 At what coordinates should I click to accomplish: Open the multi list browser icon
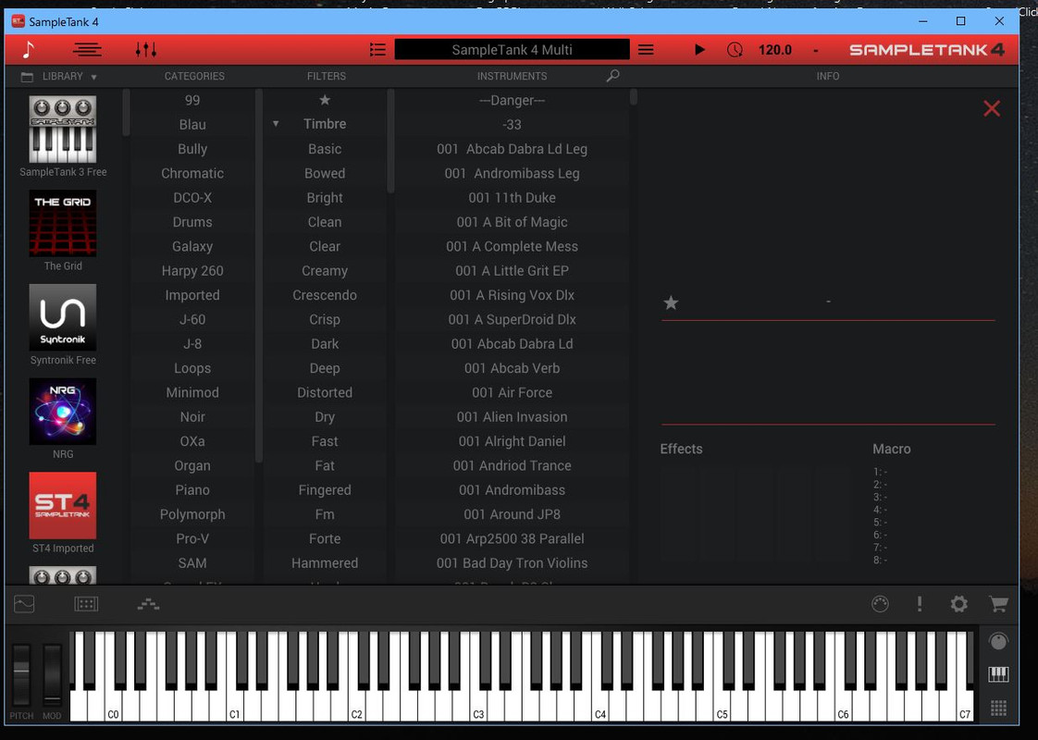(377, 50)
